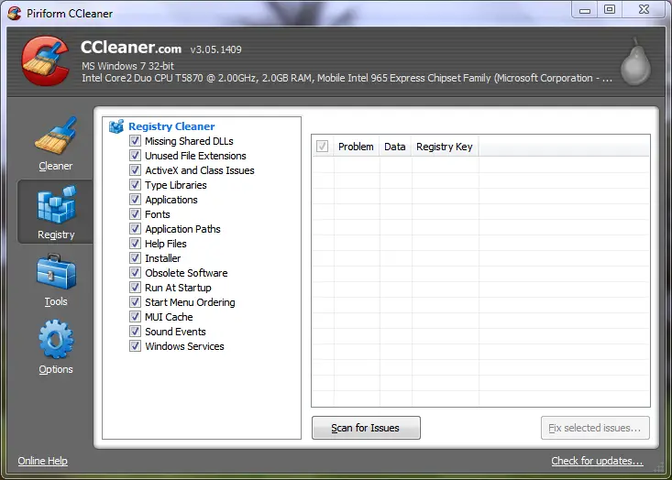Click the Registry Cleaner heading text
This screenshot has height=480, width=672.
tap(171, 126)
